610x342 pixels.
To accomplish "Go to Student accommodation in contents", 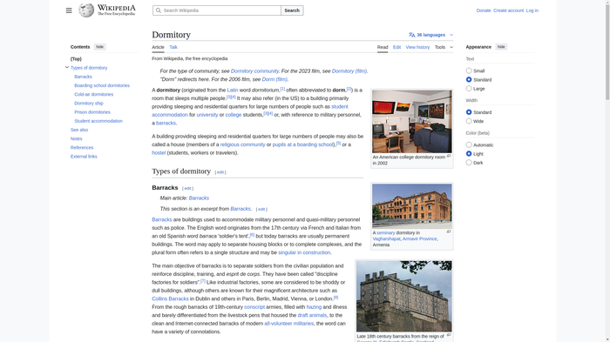I will (98, 121).
